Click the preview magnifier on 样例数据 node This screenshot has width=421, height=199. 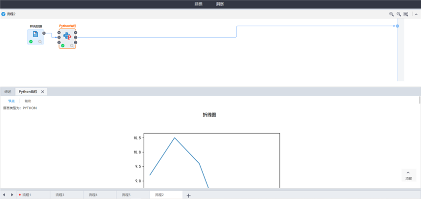[40, 42]
